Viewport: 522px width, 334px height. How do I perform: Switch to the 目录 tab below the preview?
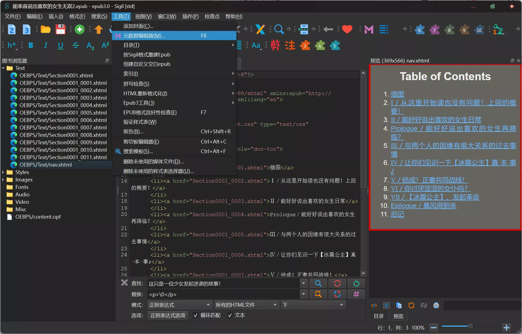click(378, 316)
